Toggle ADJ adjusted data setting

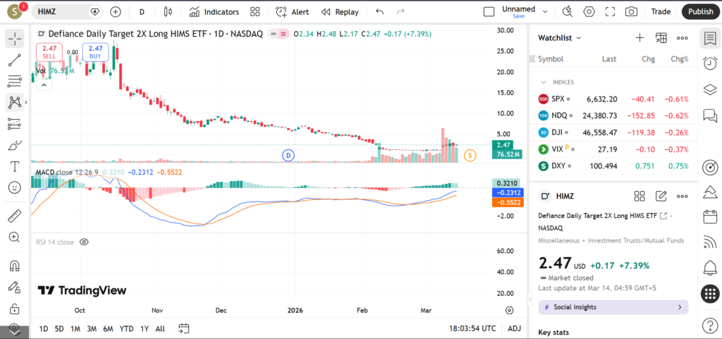(515, 328)
